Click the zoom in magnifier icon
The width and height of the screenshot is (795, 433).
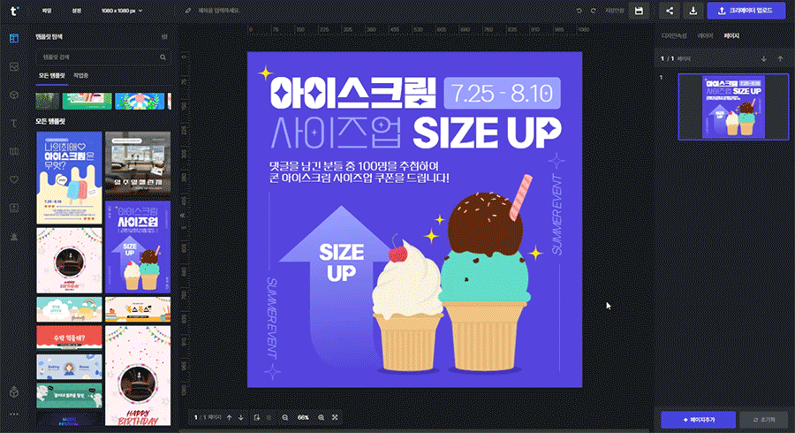321,417
